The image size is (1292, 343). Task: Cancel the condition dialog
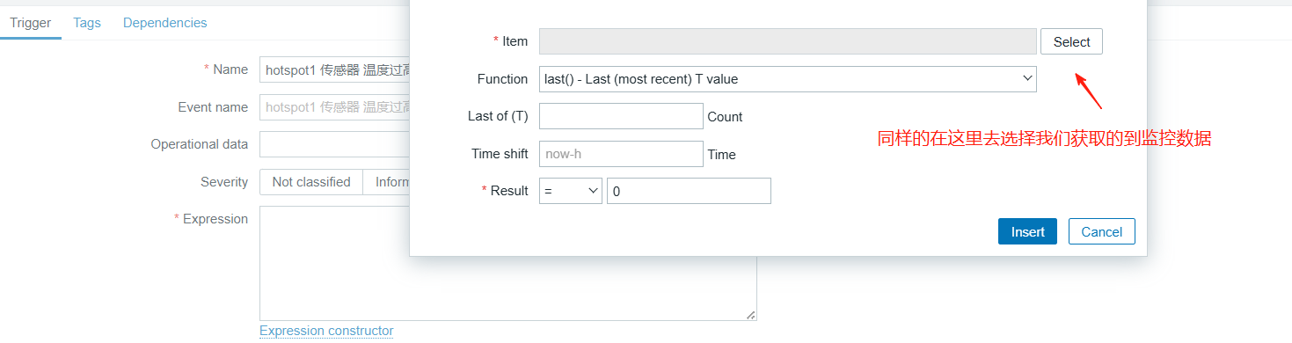pos(1102,231)
